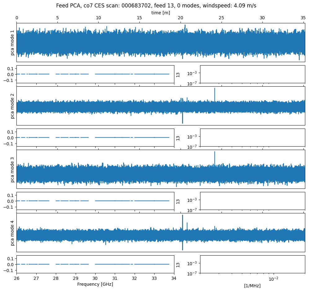Click the '35' tick on the time axis

pyautogui.click(x=303, y=18)
